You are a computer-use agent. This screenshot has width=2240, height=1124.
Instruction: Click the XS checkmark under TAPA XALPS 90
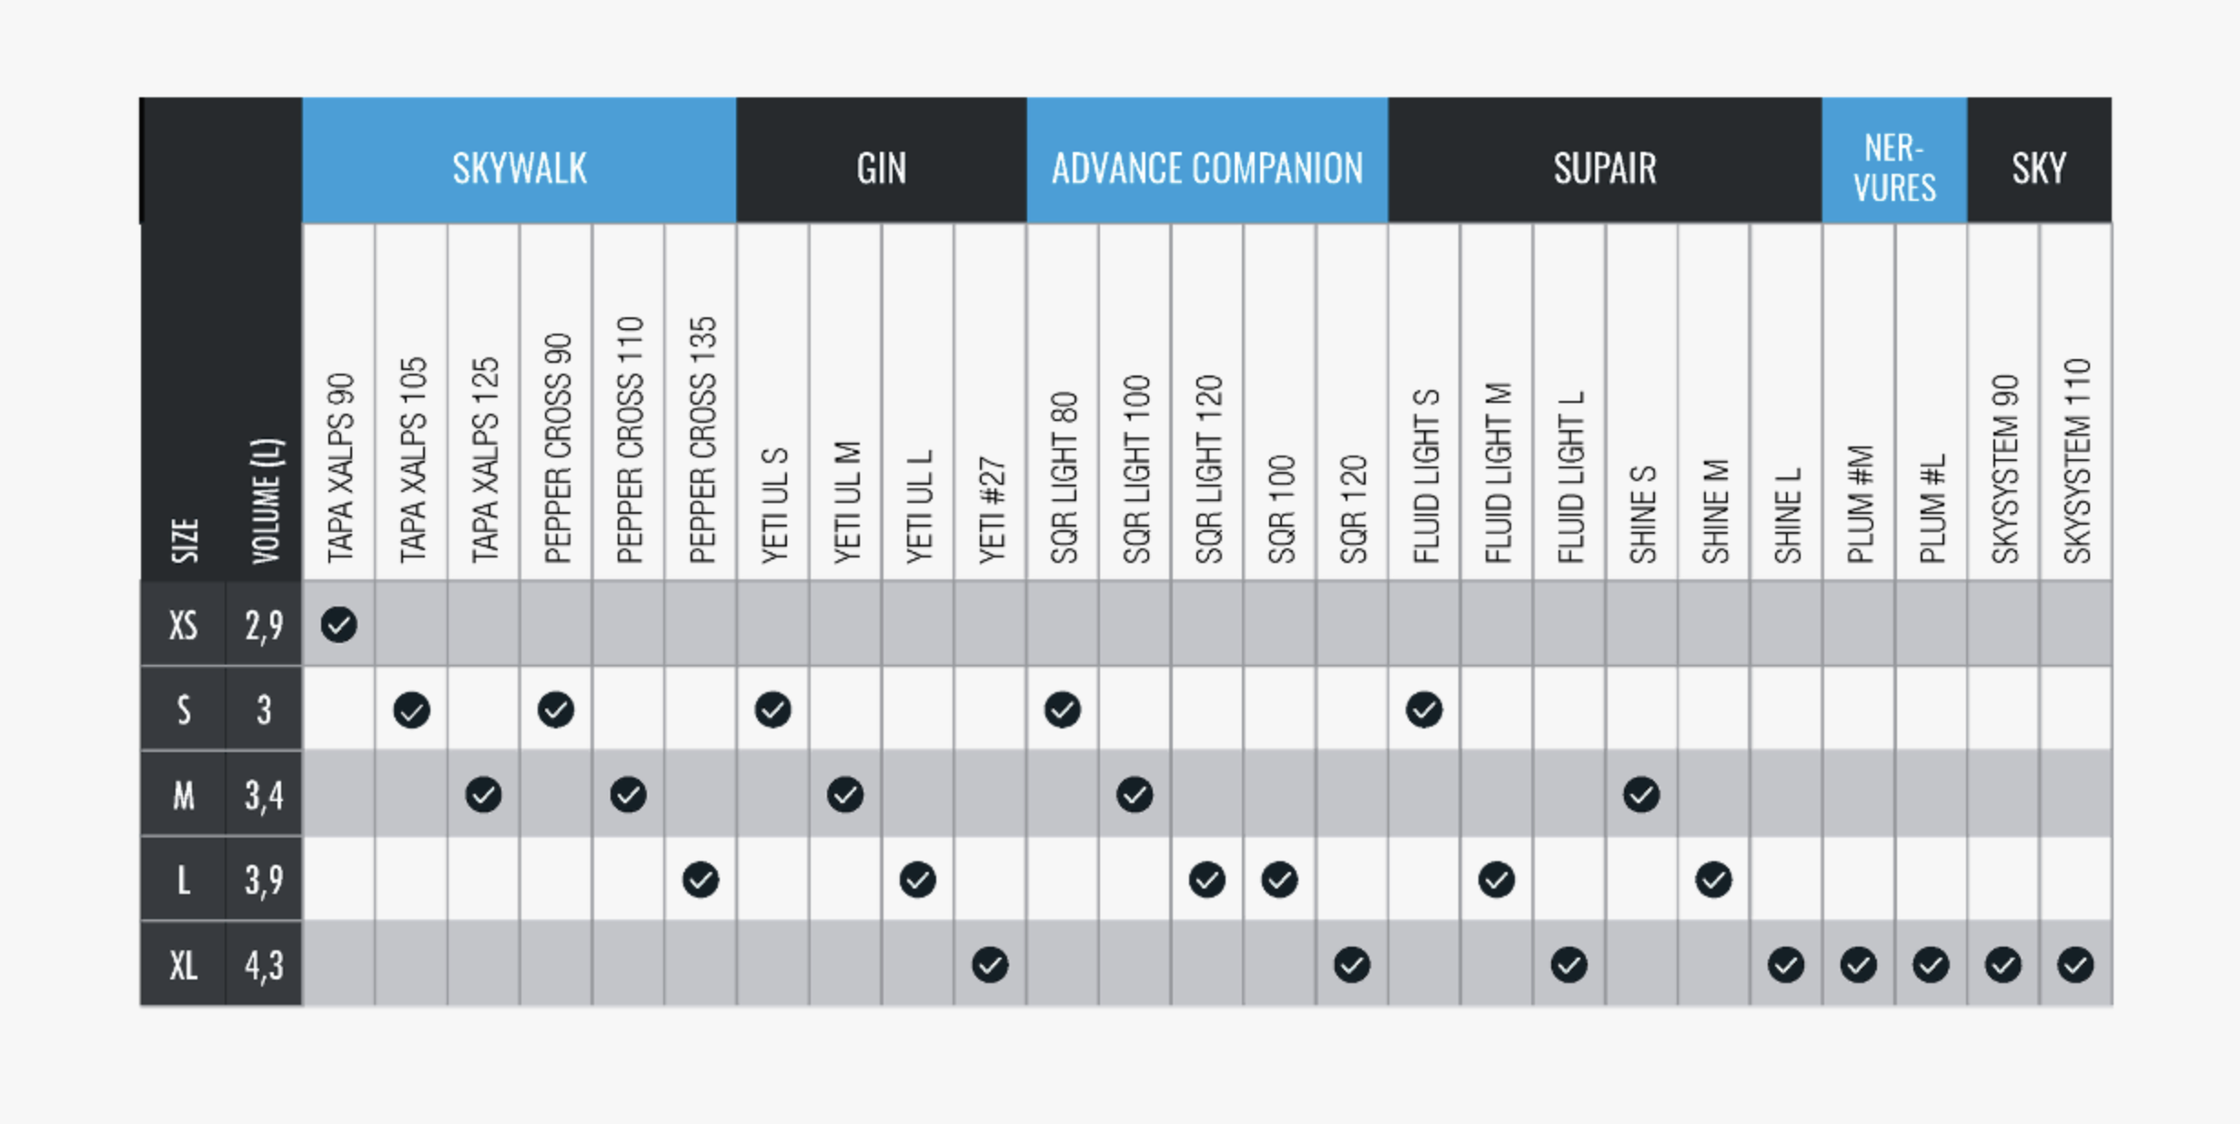point(338,625)
